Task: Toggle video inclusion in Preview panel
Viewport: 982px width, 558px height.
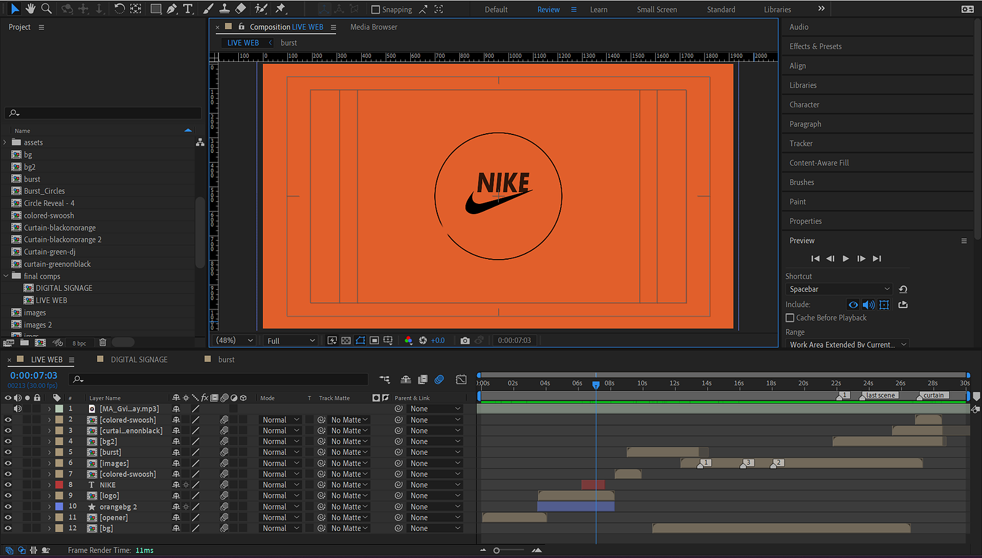Action: [853, 304]
